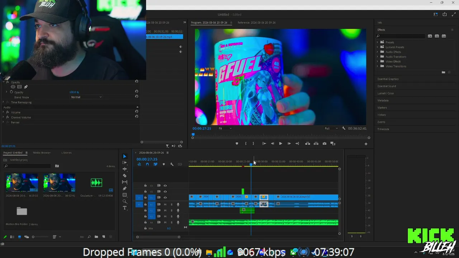Open the Reference monitor tab
This screenshot has width=459, height=258.
point(256,23)
